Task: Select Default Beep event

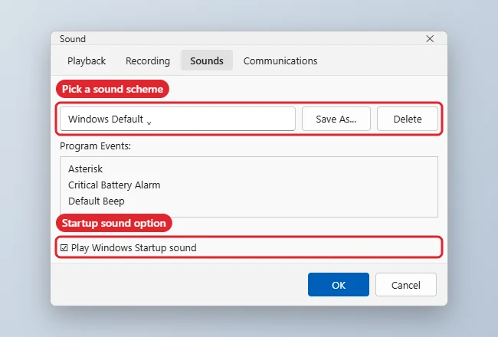Action: coord(97,201)
